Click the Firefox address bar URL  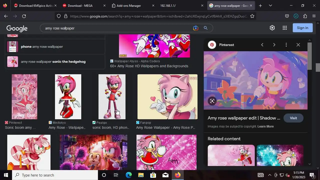click(x=159, y=16)
